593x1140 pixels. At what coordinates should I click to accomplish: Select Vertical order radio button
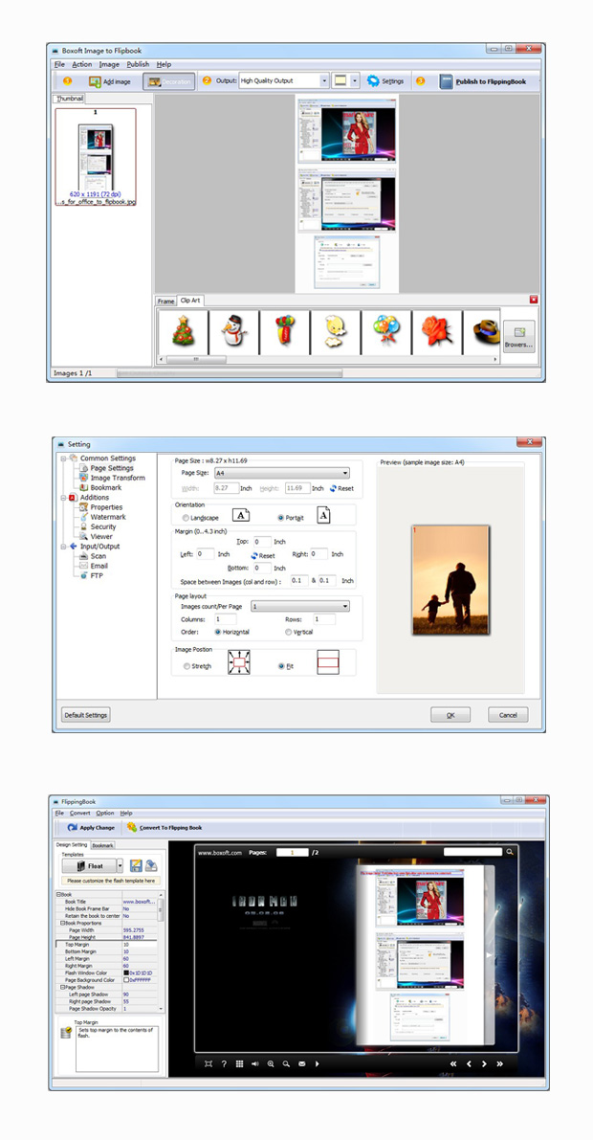[x=289, y=633]
